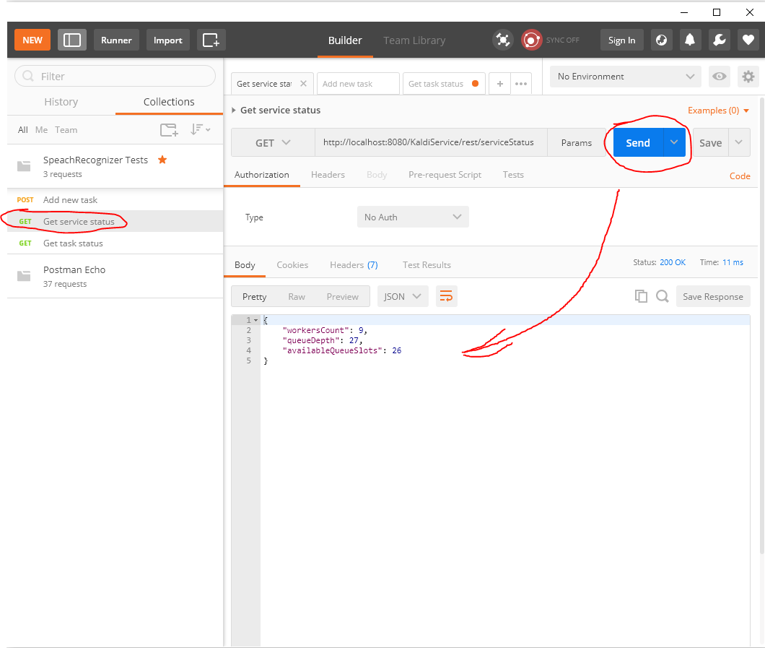Open the Add new task POST request
Image resolution: width=765 pixels, height=648 pixels.
115,199
